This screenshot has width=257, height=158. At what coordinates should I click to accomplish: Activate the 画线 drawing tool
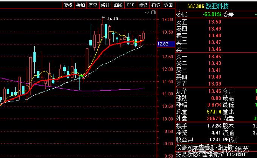(118, 5)
